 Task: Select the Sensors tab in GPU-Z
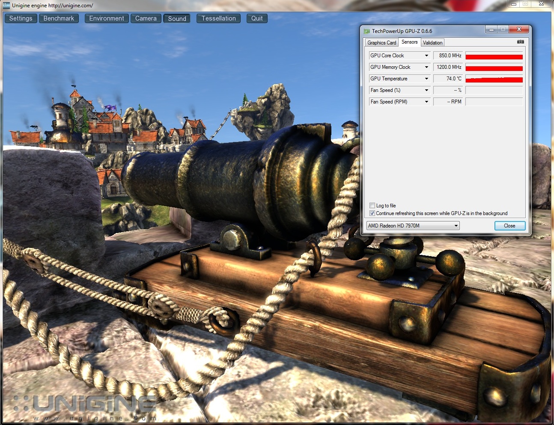pyautogui.click(x=410, y=42)
